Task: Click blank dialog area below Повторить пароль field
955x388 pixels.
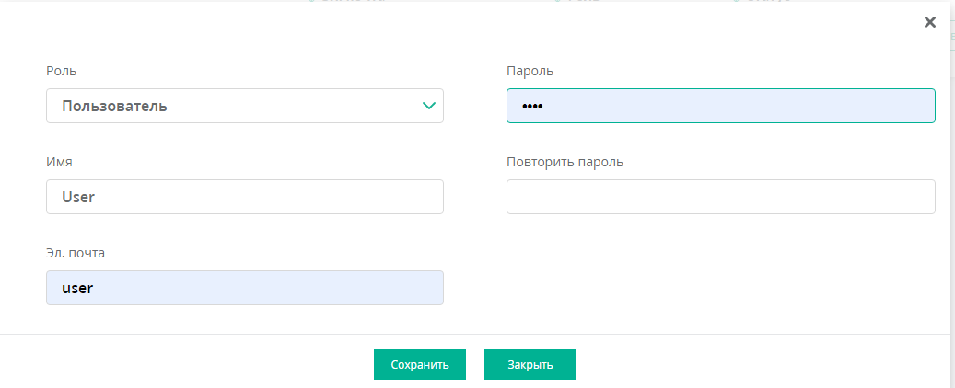Action: [x=720, y=274]
